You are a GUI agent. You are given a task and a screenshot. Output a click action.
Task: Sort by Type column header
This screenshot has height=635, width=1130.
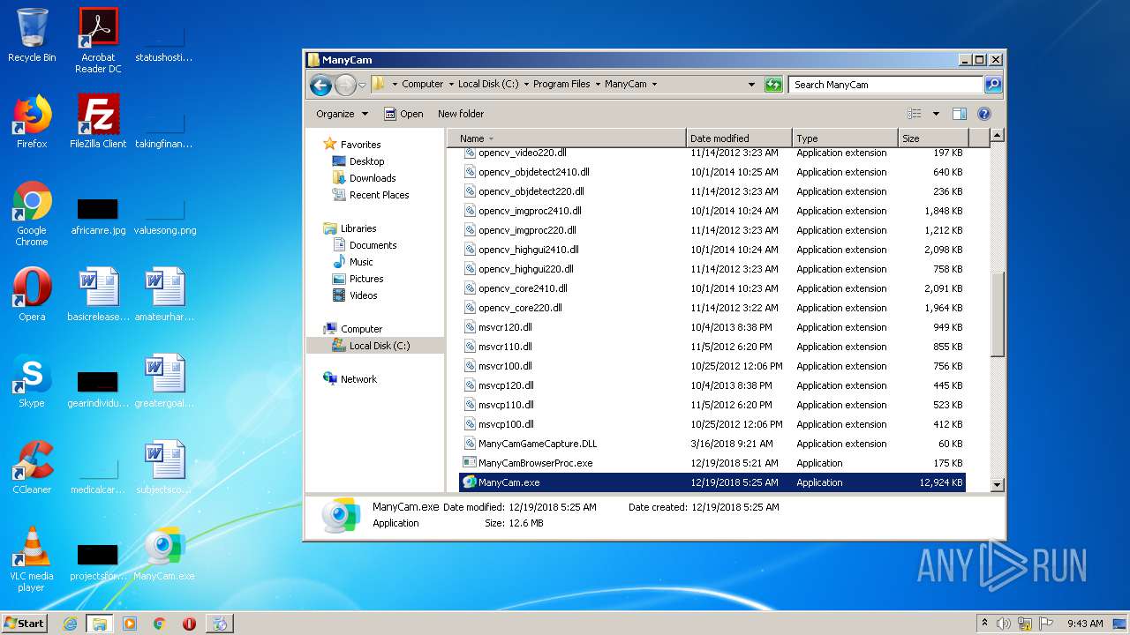click(x=844, y=138)
